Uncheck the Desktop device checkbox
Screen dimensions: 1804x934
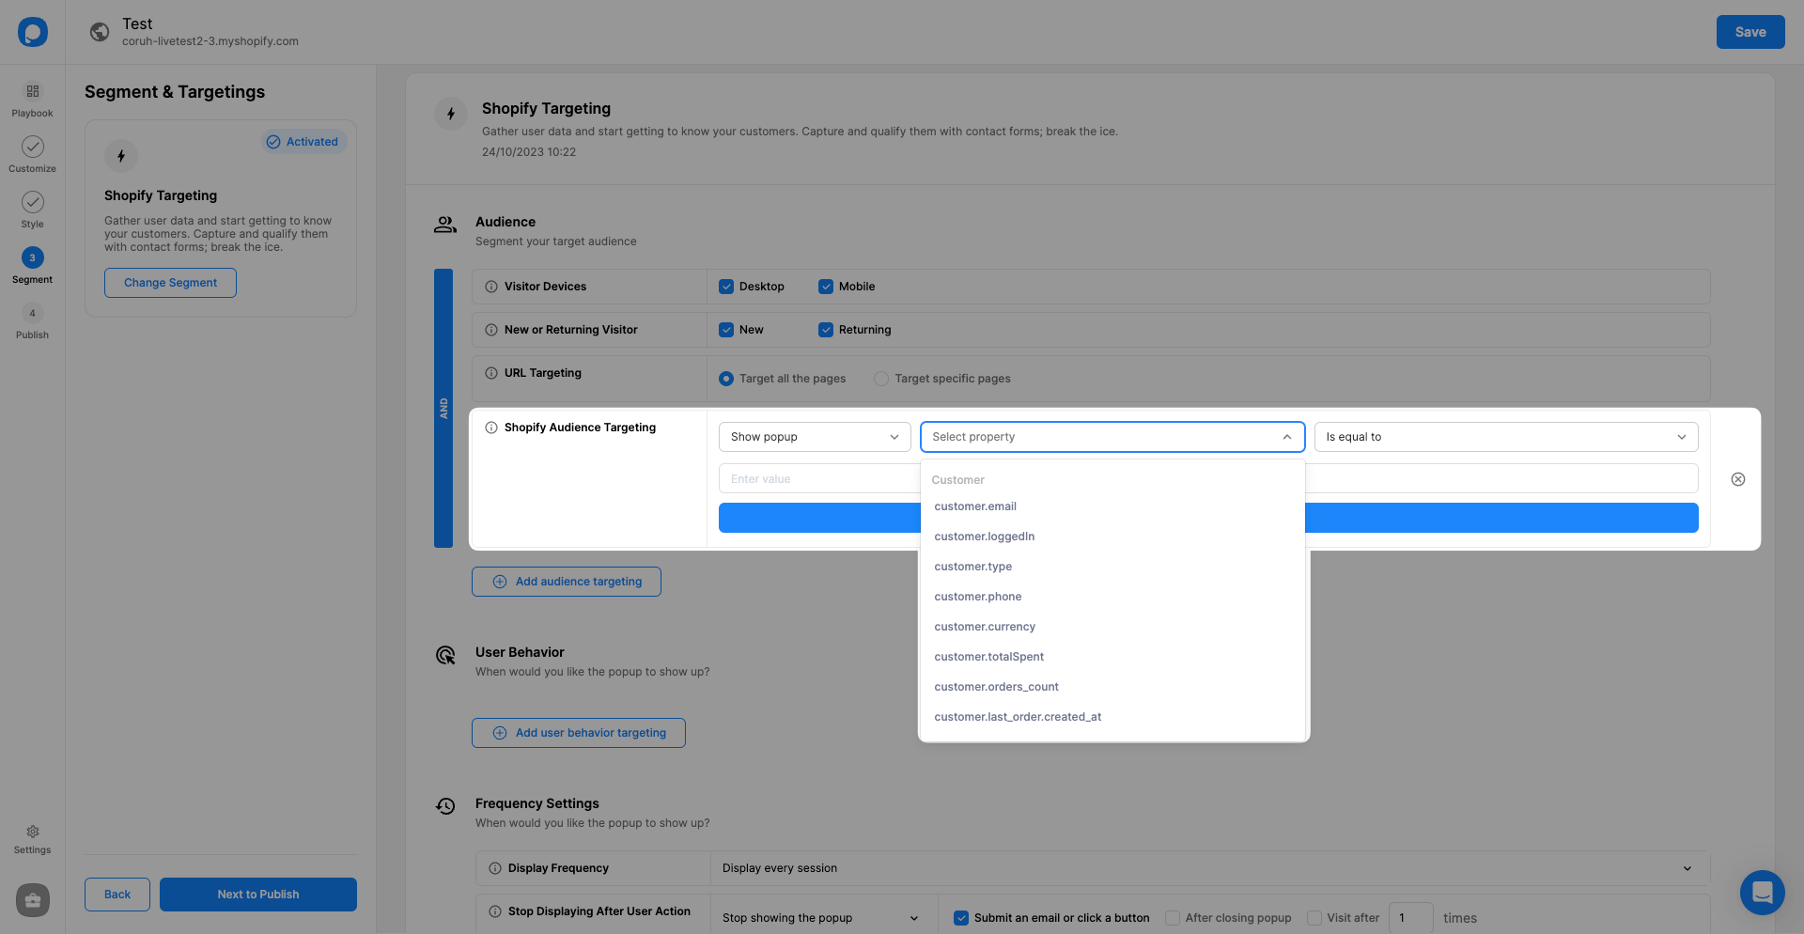coord(726,287)
